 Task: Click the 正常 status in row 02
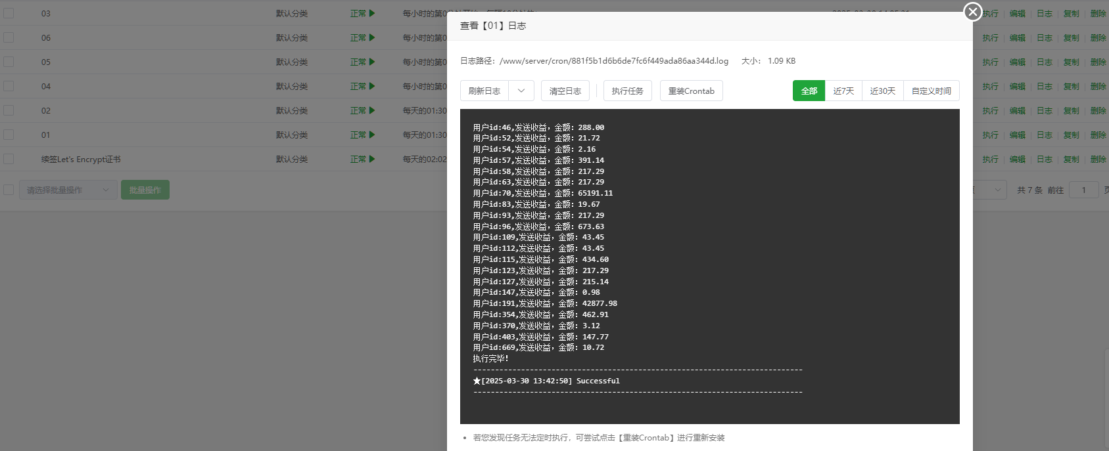[358, 110]
